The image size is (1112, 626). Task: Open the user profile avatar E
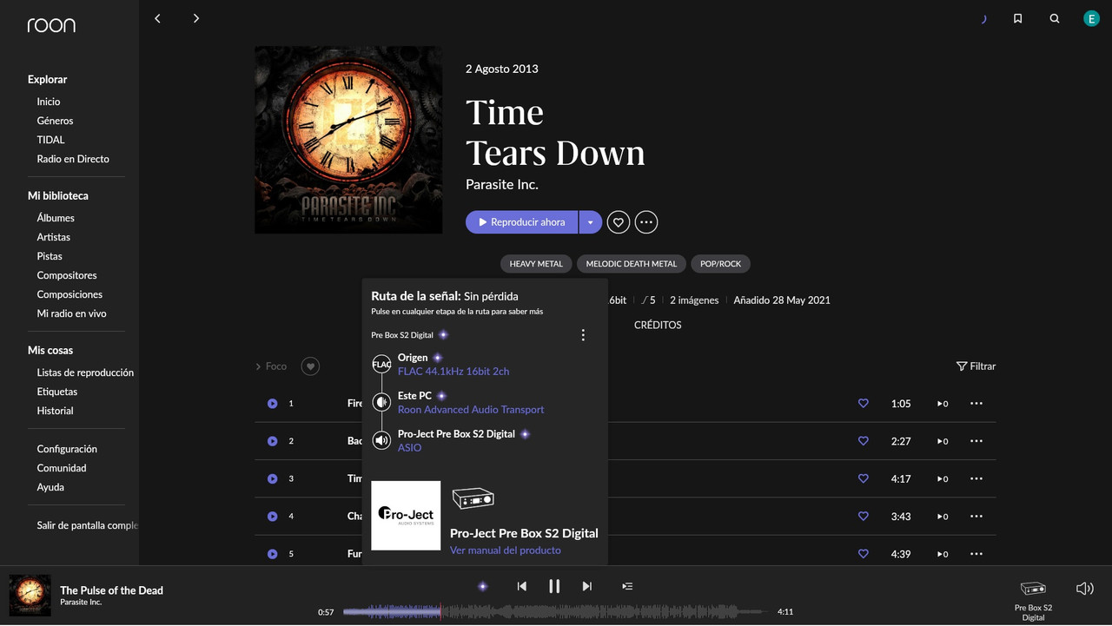coord(1091,18)
